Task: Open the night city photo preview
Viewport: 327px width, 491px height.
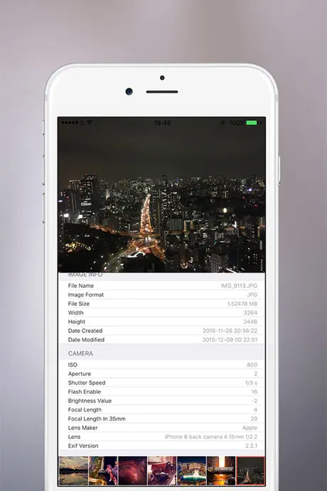Action: pyautogui.click(x=161, y=195)
